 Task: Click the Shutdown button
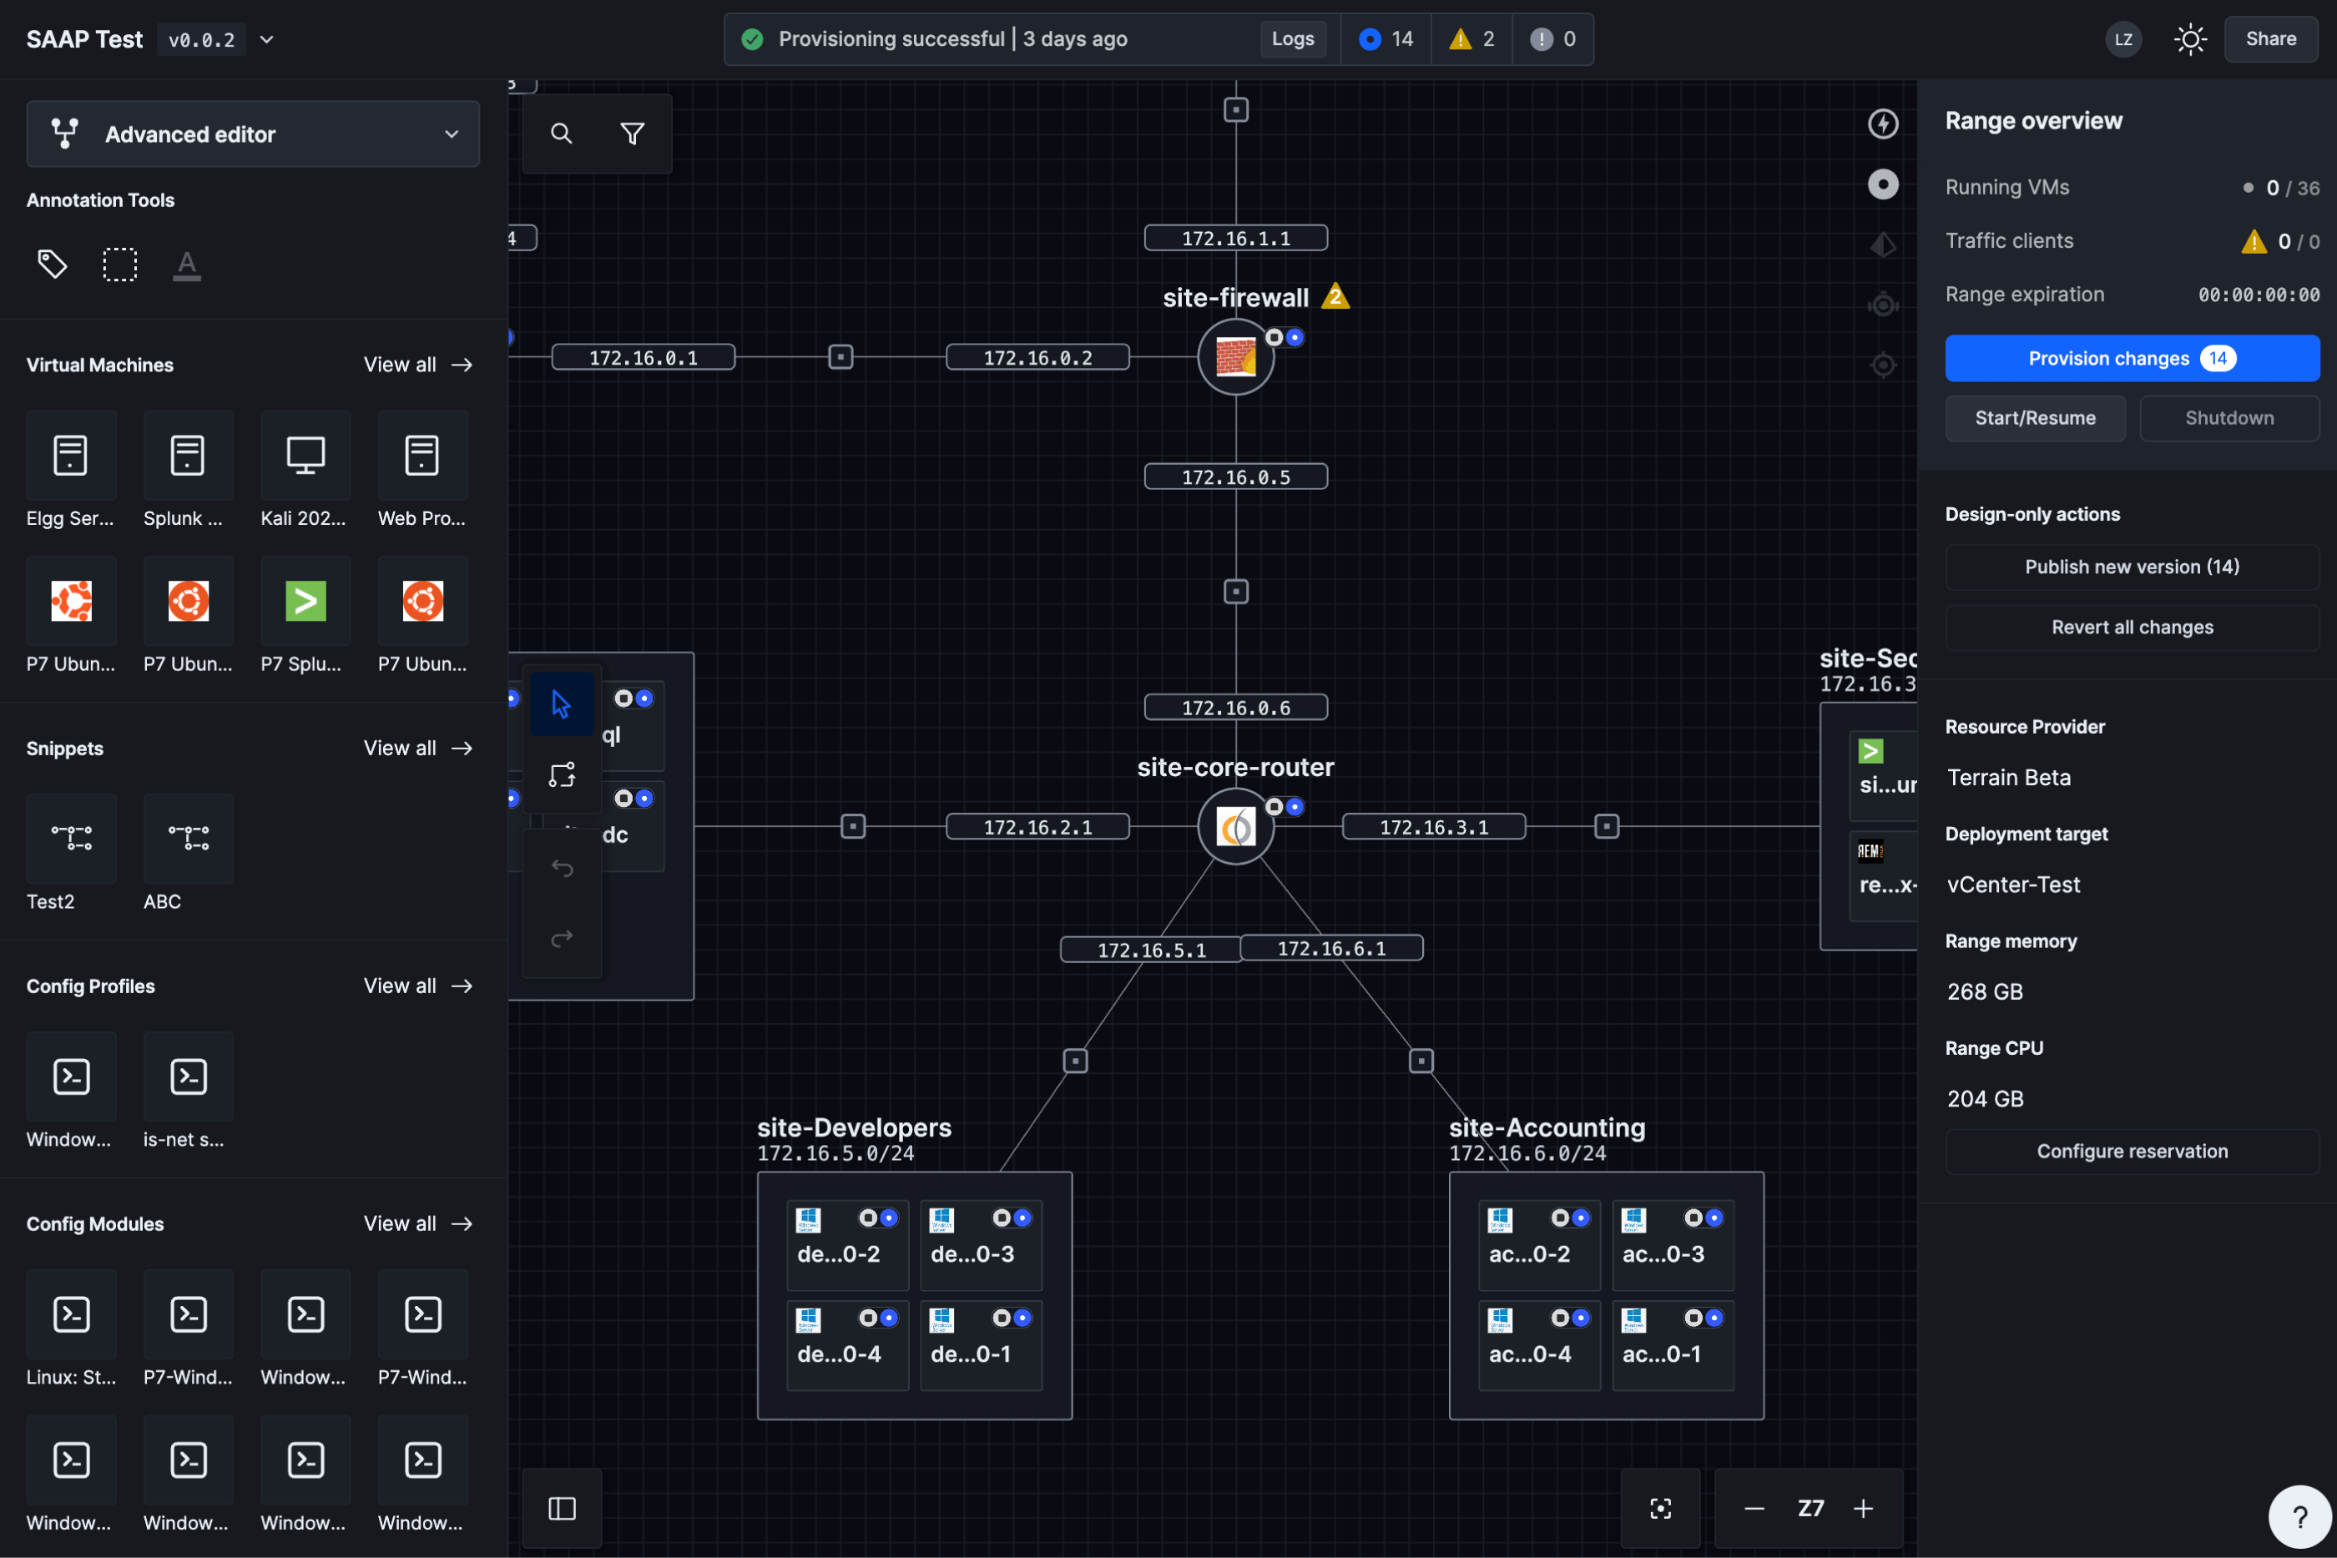[x=2228, y=418]
